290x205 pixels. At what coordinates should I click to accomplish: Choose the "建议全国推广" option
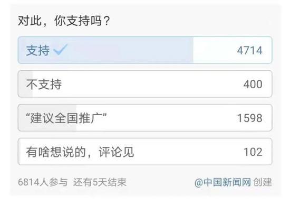pos(145,118)
